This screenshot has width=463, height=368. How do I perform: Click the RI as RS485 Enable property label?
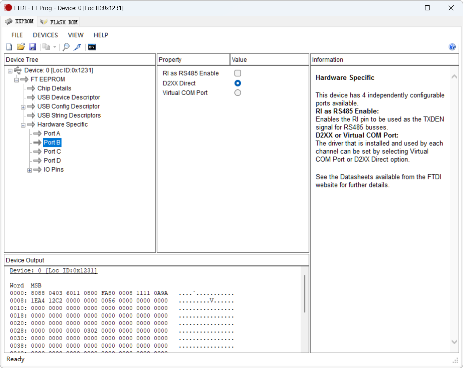click(x=191, y=73)
